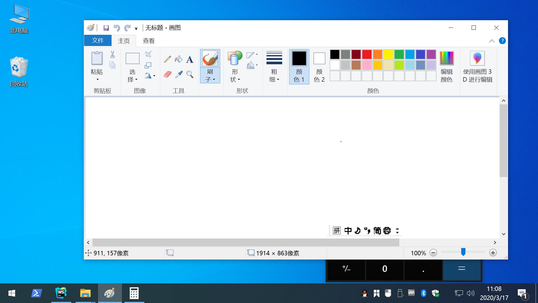
Task: Select the Color picker eyedropper
Action: tap(178, 74)
